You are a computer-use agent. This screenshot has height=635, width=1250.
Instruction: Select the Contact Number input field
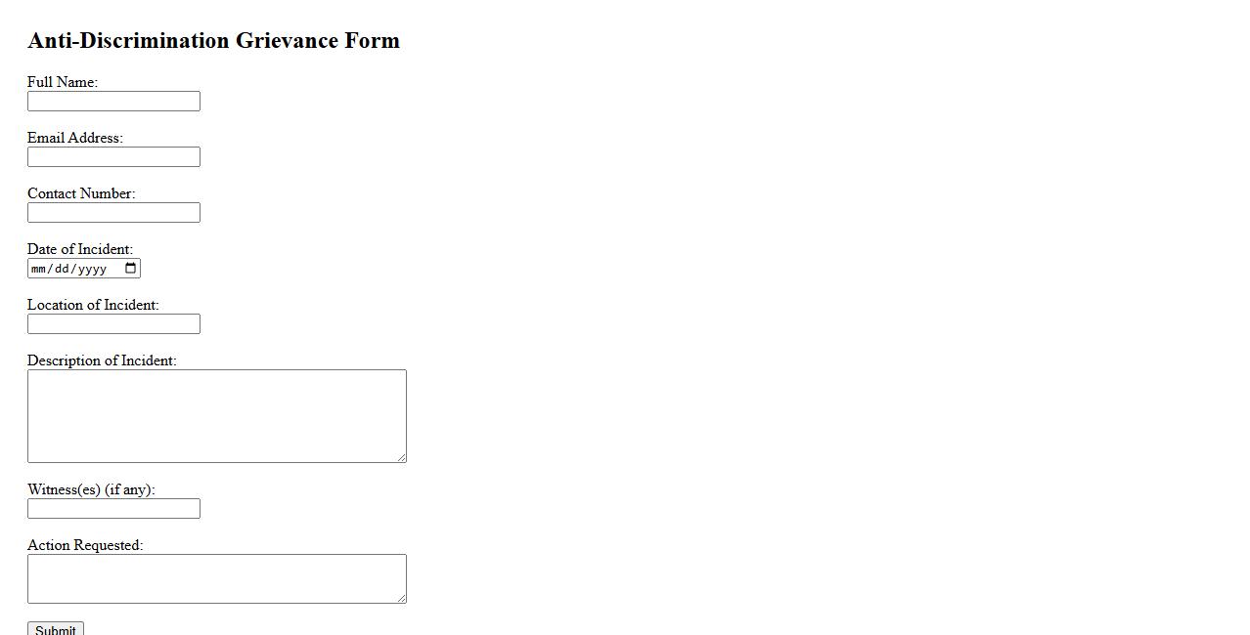coord(113,213)
